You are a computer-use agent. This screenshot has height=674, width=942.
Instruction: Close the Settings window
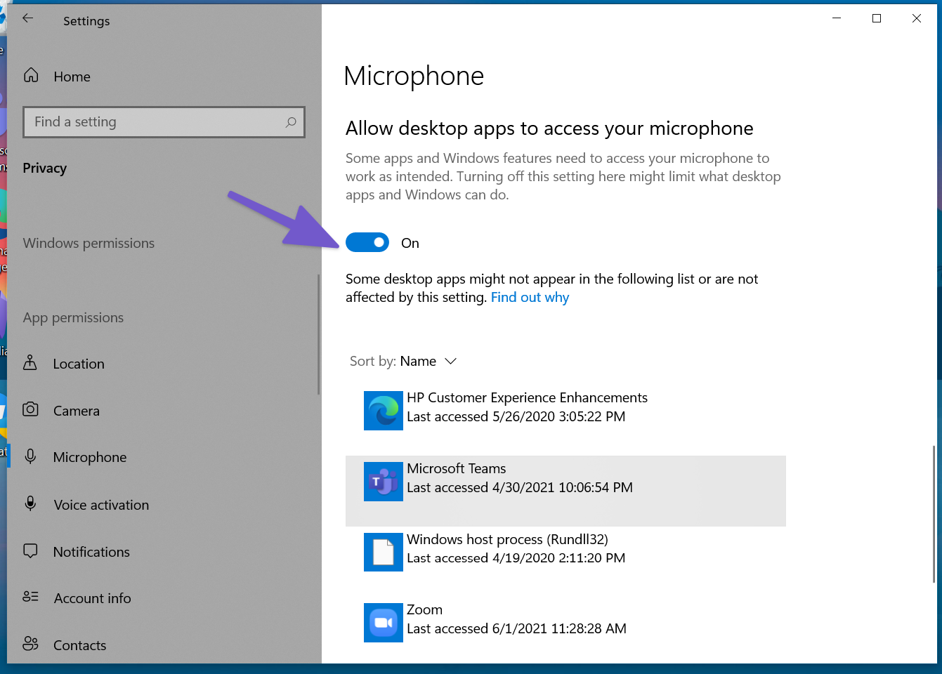tap(917, 18)
